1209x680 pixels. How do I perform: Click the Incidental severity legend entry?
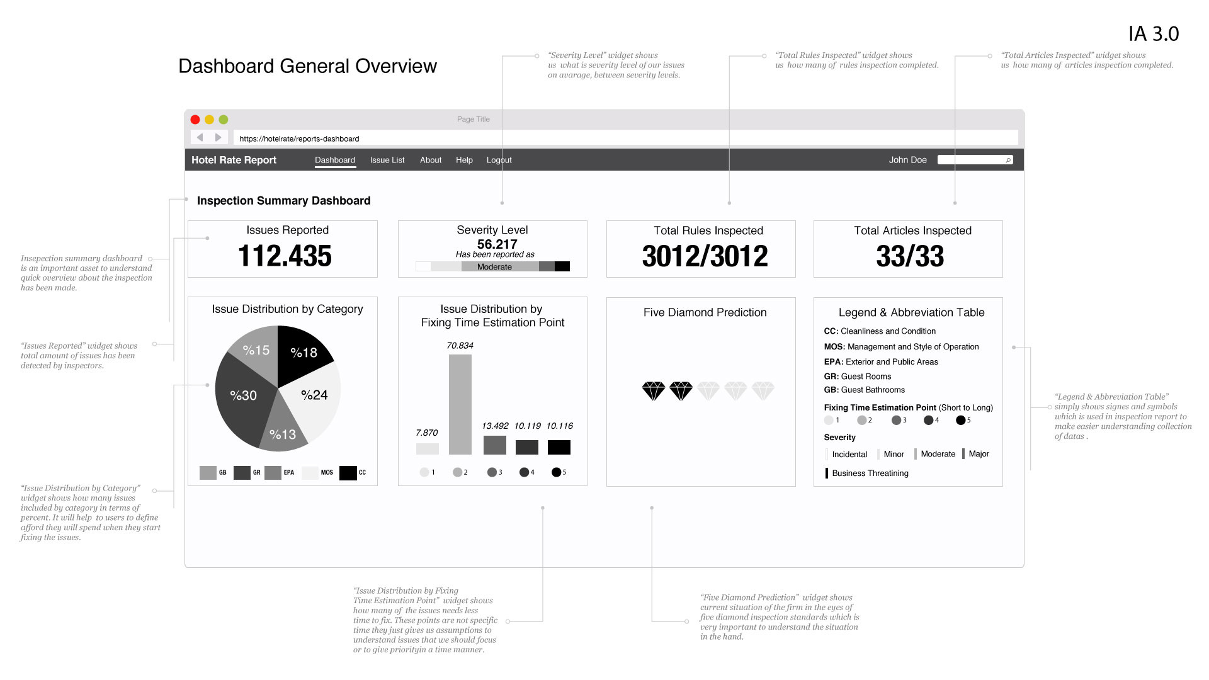point(846,454)
